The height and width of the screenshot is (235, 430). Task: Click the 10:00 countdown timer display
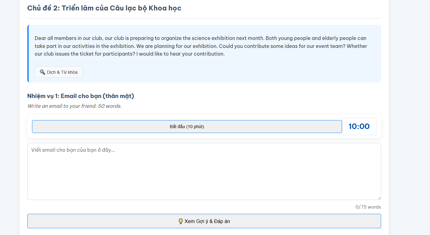point(359,127)
